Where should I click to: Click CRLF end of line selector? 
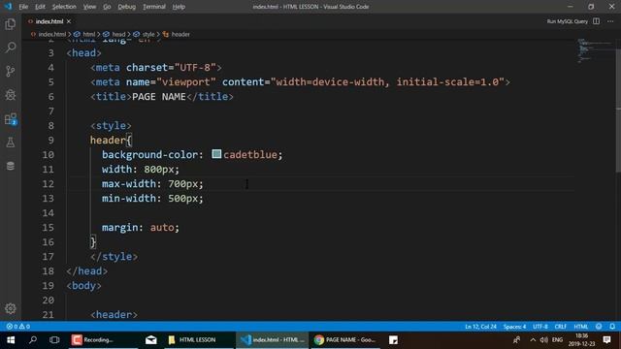click(561, 327)
